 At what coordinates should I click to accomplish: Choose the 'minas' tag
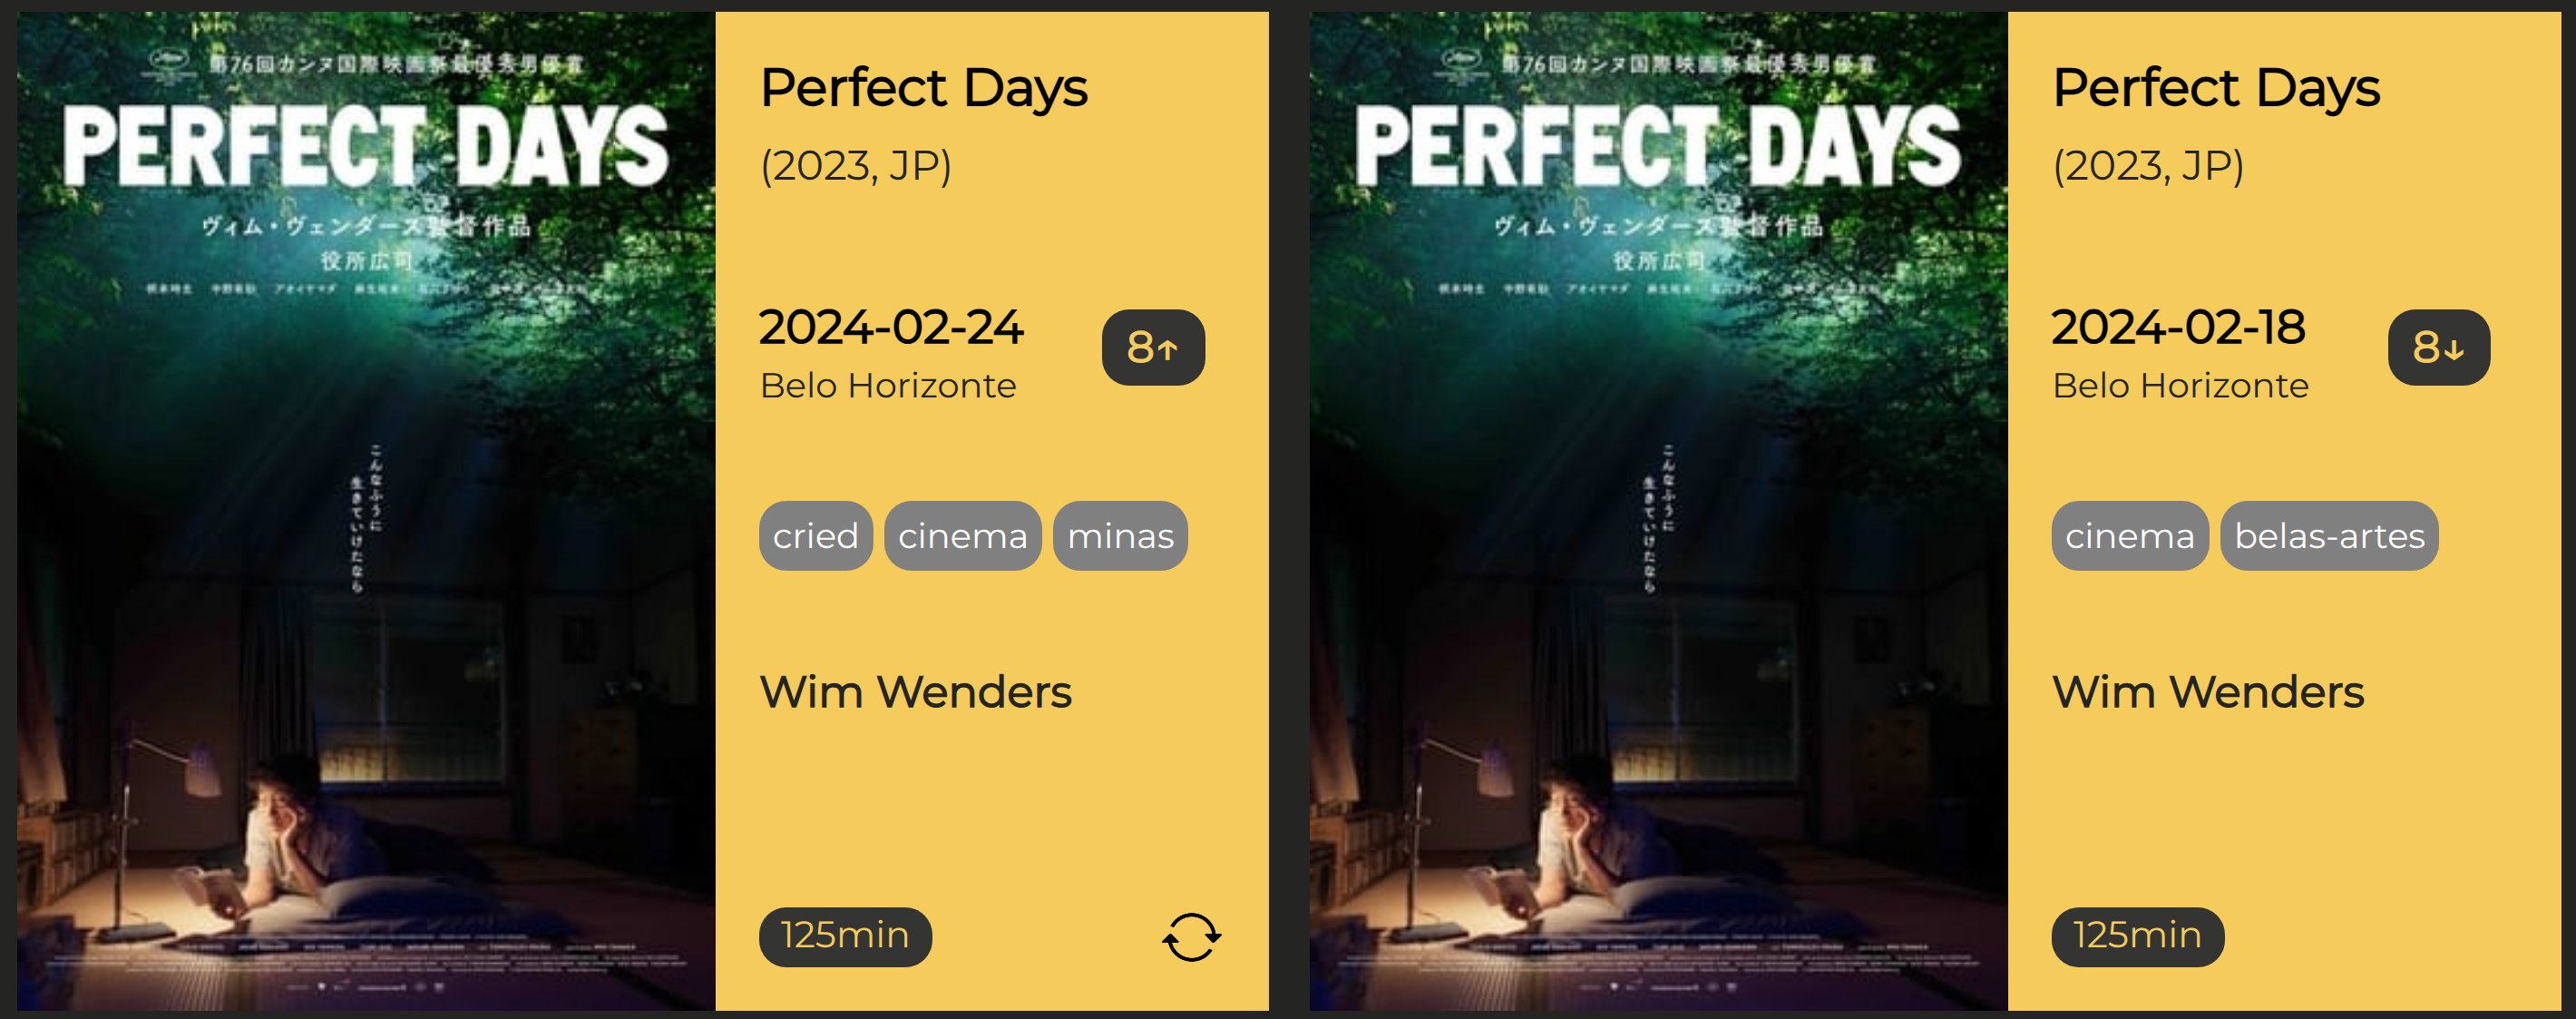pyautogui.click(x=1120, y=536)
